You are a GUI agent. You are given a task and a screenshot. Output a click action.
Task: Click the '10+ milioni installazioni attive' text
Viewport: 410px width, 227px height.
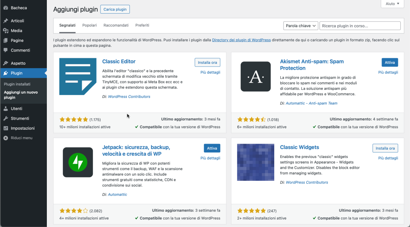coord(85,127)
